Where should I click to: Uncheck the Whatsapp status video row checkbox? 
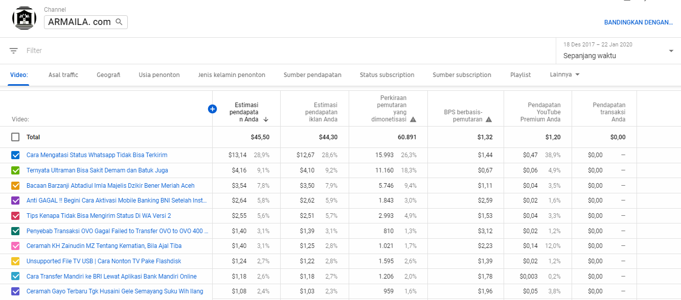pos(15,155)
